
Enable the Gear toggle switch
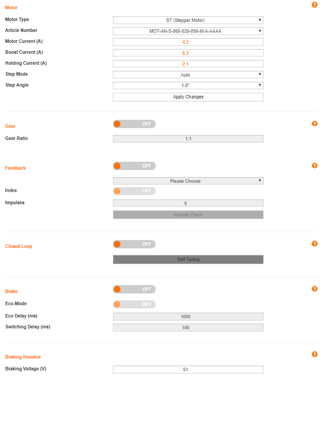(134, 124)
